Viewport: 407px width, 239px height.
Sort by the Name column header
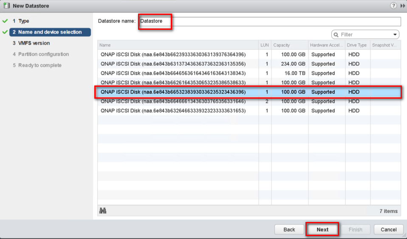click(178, 45)
